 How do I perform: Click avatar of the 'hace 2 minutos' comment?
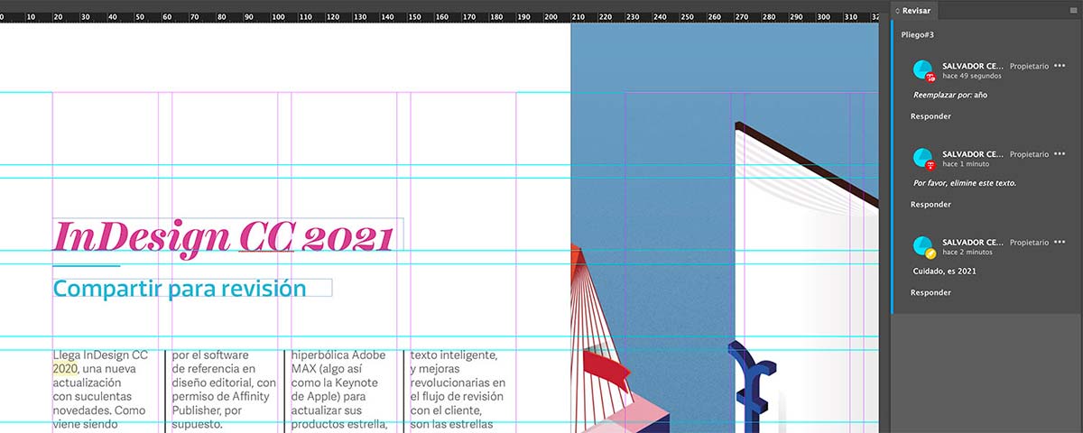click(x=922, y=245)
